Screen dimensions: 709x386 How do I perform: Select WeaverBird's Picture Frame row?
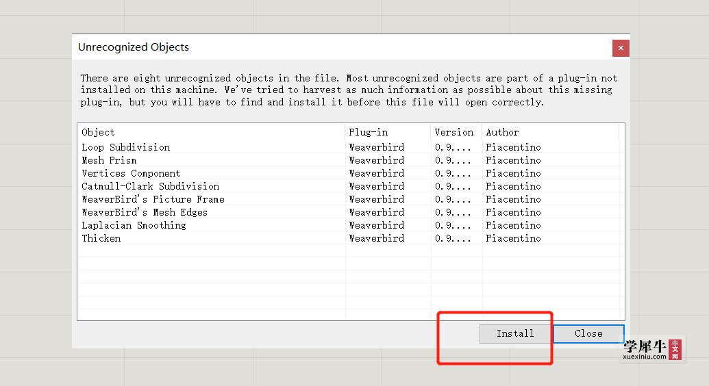click(351, 199)
